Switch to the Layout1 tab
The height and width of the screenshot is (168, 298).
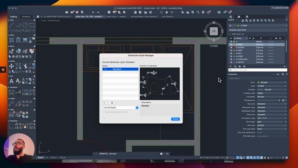(x=53, y=158)
